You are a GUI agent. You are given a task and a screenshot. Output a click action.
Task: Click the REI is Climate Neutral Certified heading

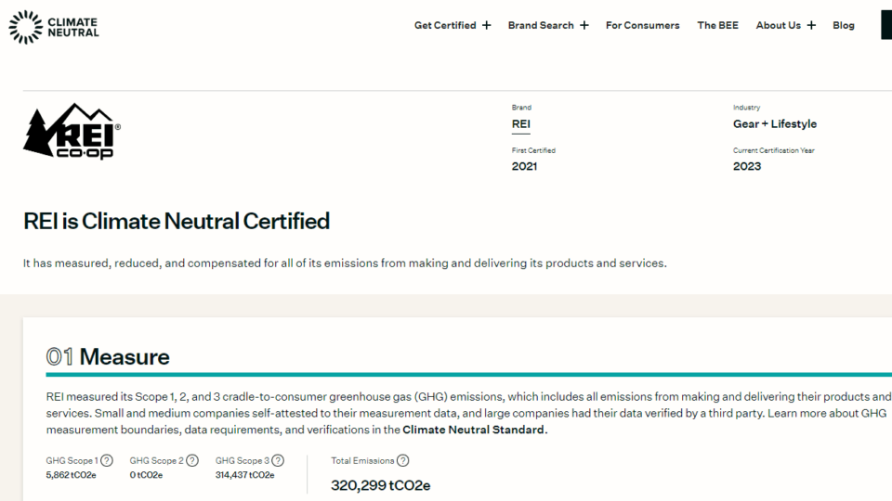(x=177, y=222)
